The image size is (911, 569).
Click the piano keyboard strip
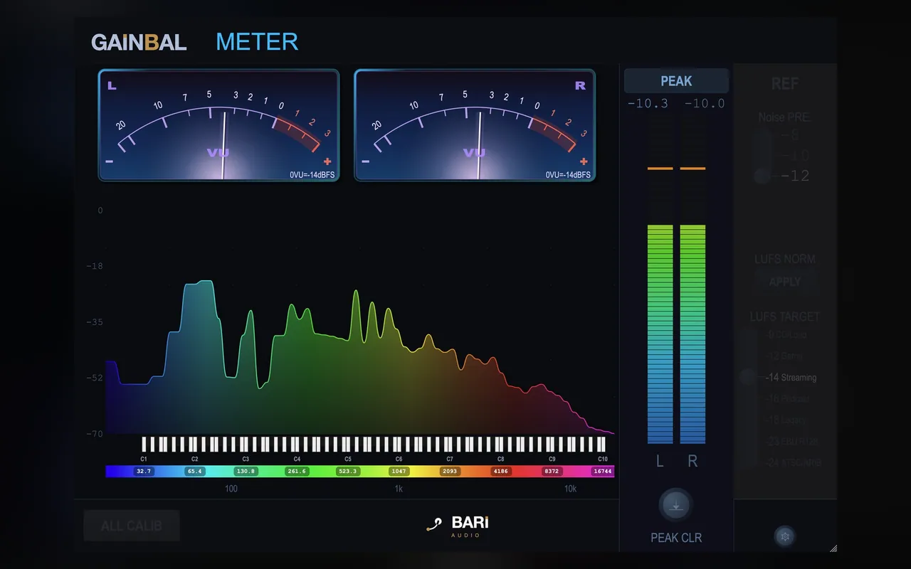point(374,445)
